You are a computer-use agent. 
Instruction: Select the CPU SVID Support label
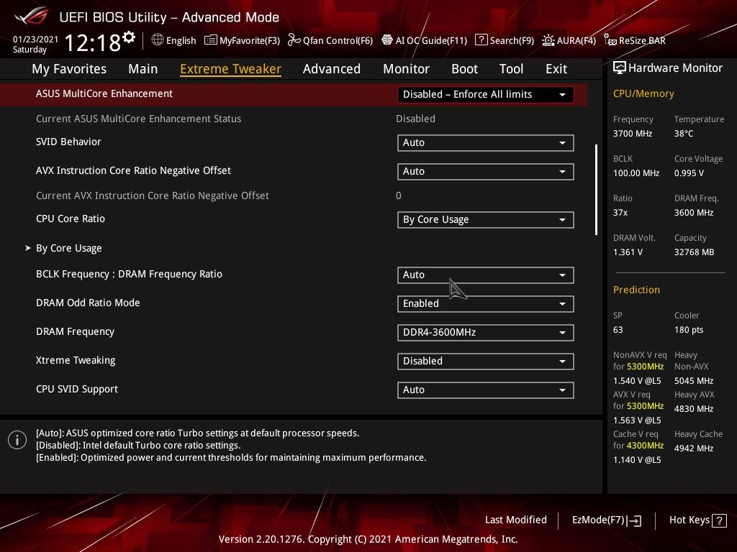[77, 389]
